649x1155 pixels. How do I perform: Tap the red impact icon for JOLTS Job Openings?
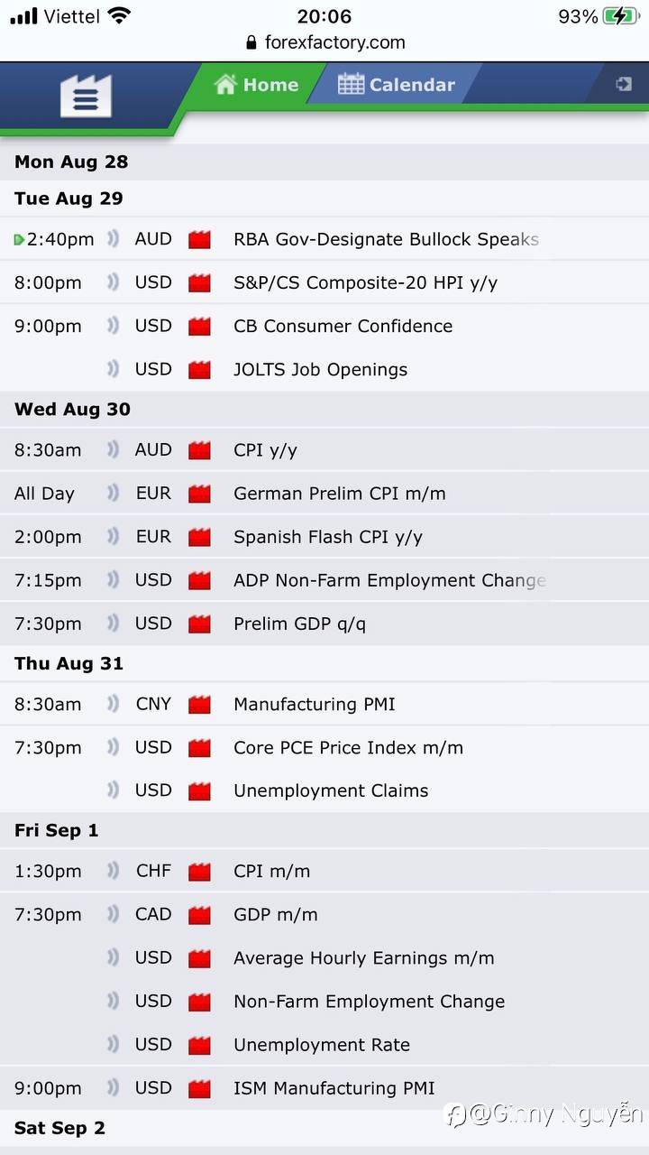click(x=199, y=370)
